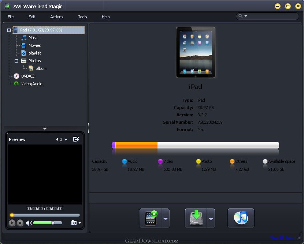Viewport: 304px width, 244px height.
Task: Select the DVD/CD source
Action: [28, 76]
